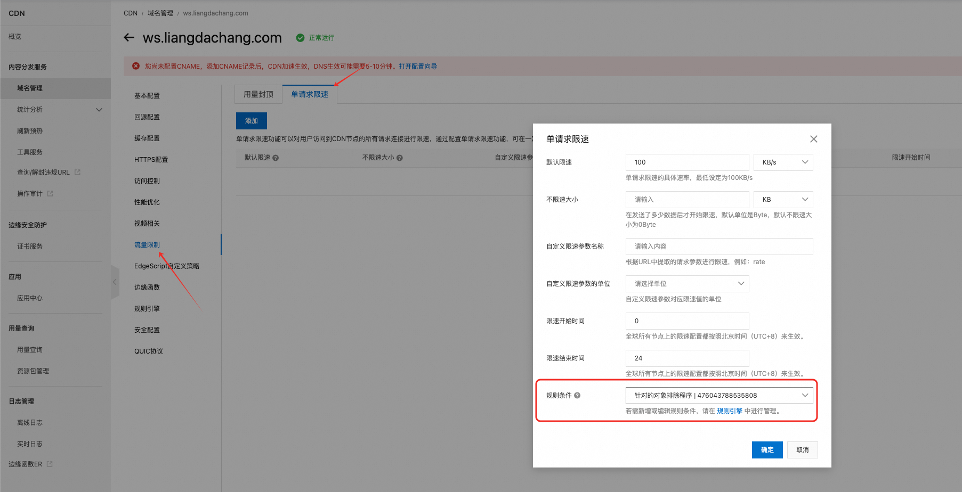Open 实时日志 in the sidebar
This screenshot has width=962, height=492.
click(30, 444)
